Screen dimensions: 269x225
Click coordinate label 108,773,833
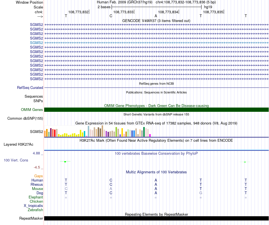coord(123,12)
